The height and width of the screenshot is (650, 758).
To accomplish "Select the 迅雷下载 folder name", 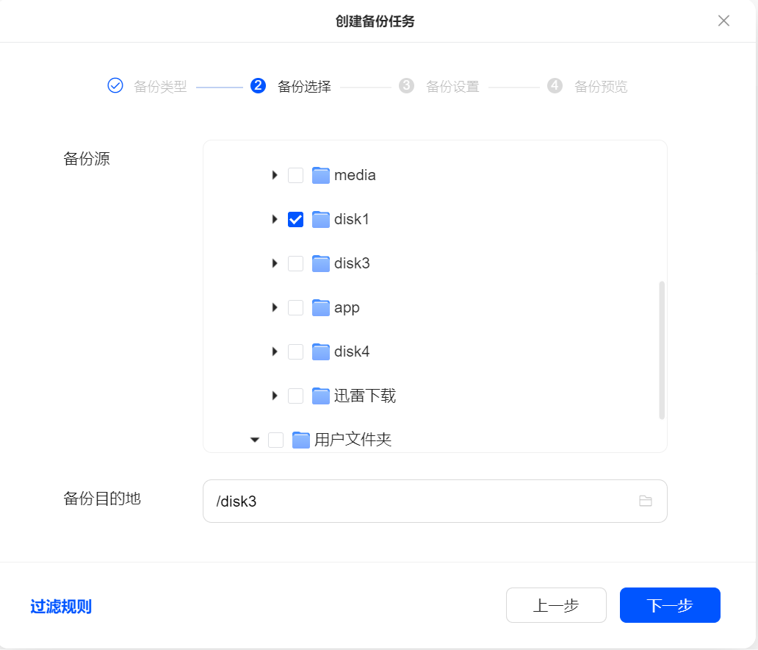I will tap(365, 396).
